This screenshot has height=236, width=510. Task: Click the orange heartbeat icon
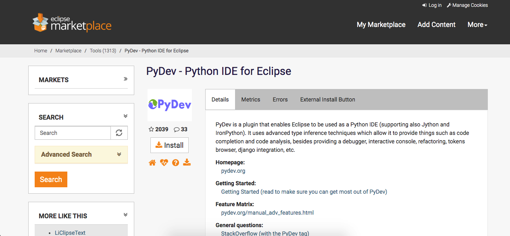[x=164, y=163]
